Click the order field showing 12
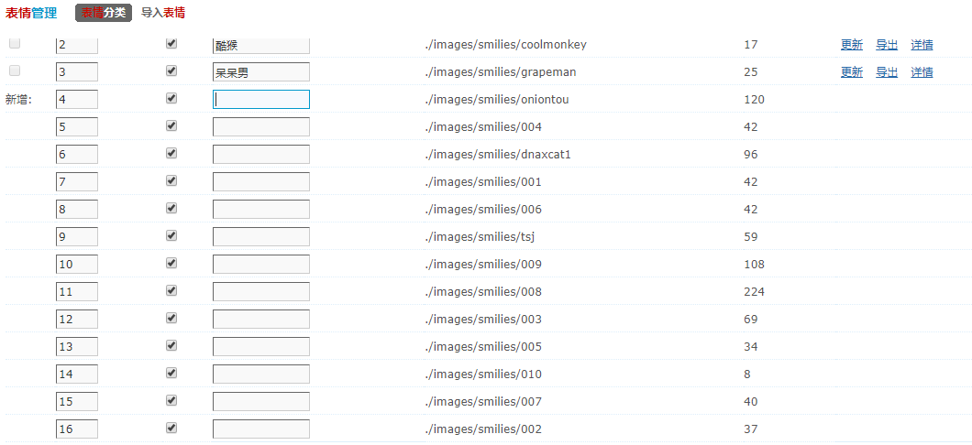The image size is (972, 445). (77, 319)
